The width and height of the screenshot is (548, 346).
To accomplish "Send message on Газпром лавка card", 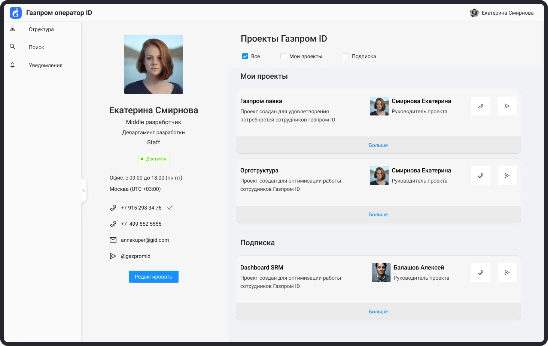I will (x=507, y=106).
